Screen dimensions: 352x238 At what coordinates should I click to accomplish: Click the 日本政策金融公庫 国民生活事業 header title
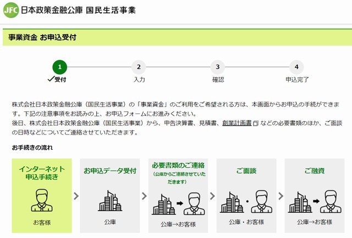pyautogui.click(x=78, y=10)
